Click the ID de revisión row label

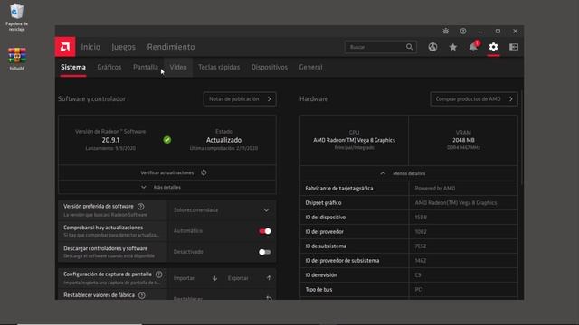click(321, 274)
